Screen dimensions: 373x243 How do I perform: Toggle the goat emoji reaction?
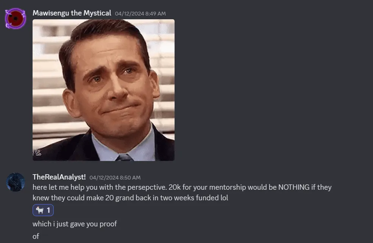[43, 210]
